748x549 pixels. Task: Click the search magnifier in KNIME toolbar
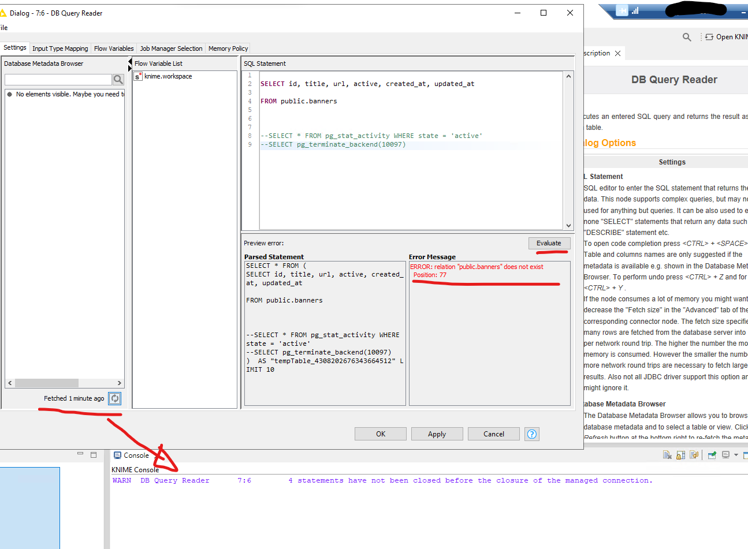click(687, 37)
